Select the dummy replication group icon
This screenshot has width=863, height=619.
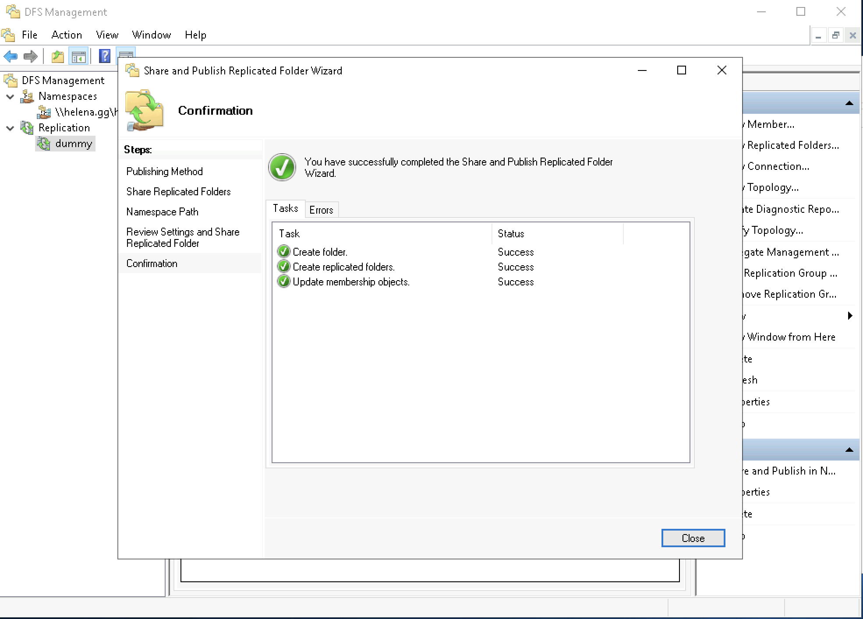point(43,144)
